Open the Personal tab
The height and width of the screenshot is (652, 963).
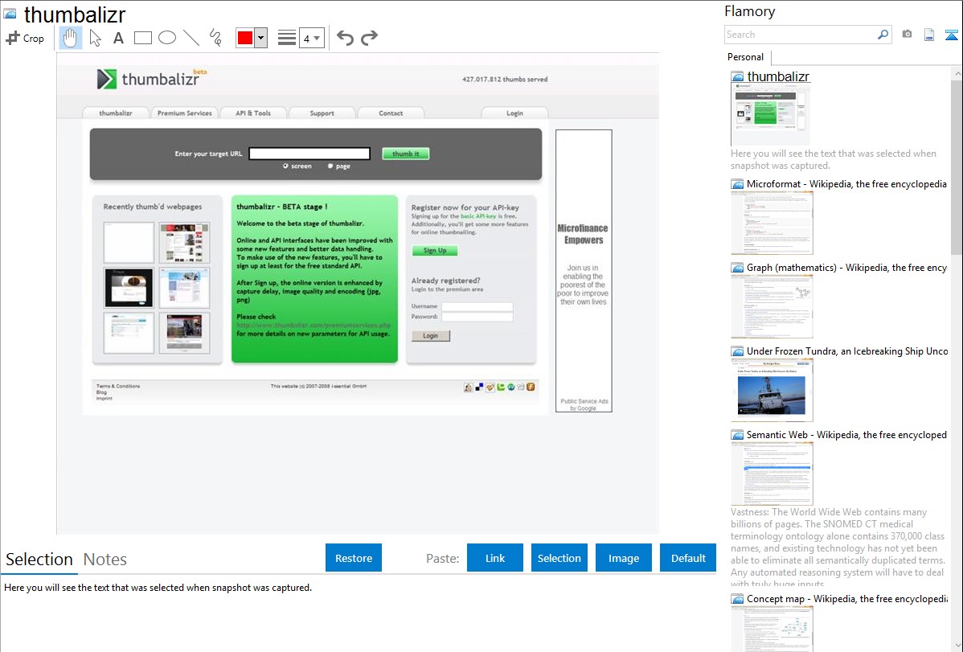pos(745,57)
